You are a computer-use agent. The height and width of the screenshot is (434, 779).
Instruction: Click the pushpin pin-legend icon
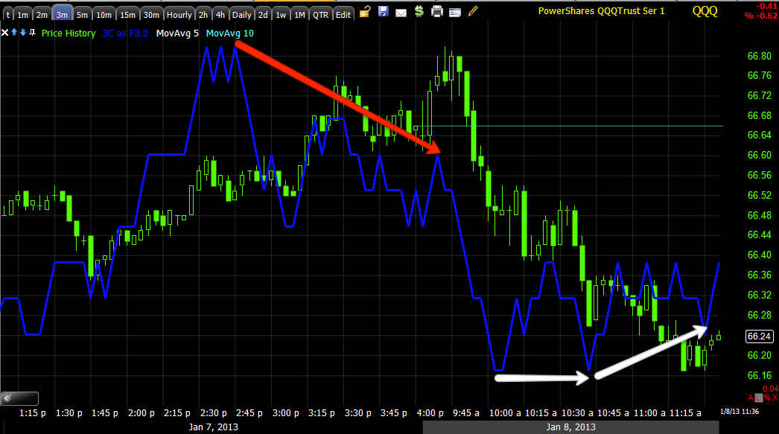click(x=32, y=32)
